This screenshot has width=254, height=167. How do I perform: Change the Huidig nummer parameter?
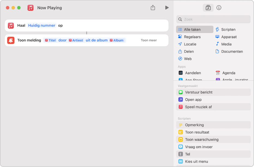coord(41,25)
